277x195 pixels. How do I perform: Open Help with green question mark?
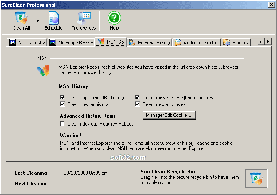pyautogui.click(x=114, y=21)
